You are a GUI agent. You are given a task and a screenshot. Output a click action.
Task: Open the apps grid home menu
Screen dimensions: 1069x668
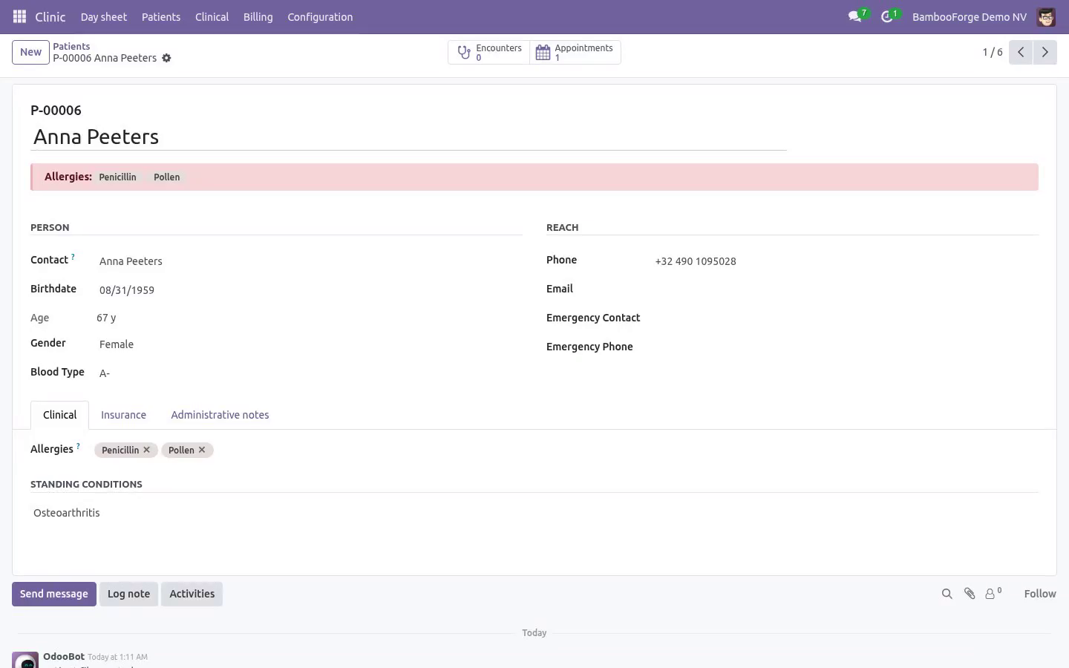(20, 16)
